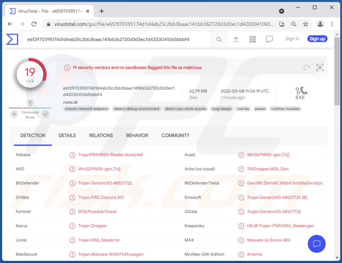
Task: Open the Chrome three-dot menu
Action: point(332,24)
